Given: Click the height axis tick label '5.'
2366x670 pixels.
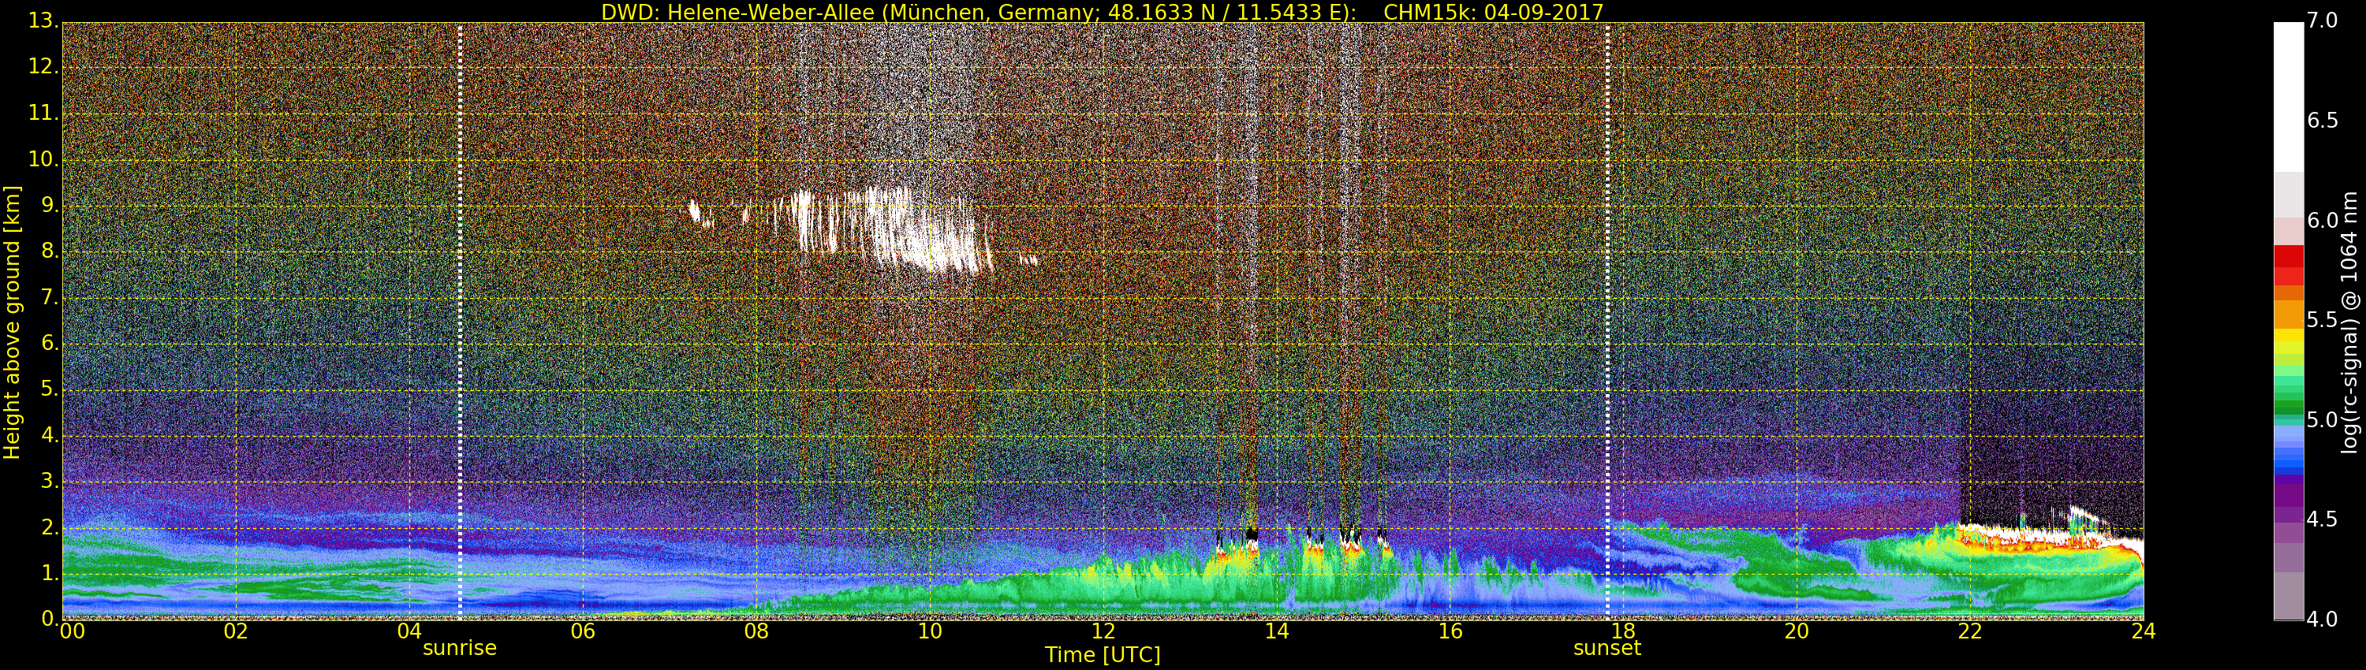Looking at the screenshot, I should [50, 389].
